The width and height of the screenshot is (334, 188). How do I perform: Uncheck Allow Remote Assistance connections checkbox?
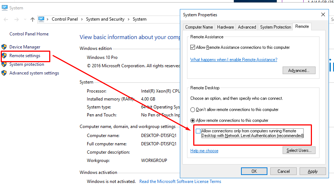[193, 47]
